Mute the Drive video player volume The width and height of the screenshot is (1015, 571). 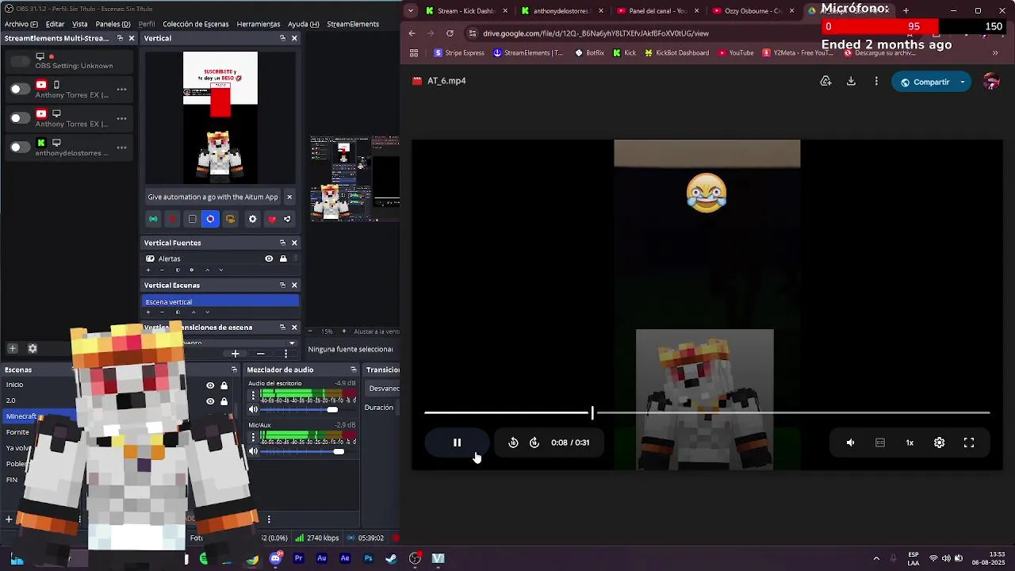pos(850,443)
